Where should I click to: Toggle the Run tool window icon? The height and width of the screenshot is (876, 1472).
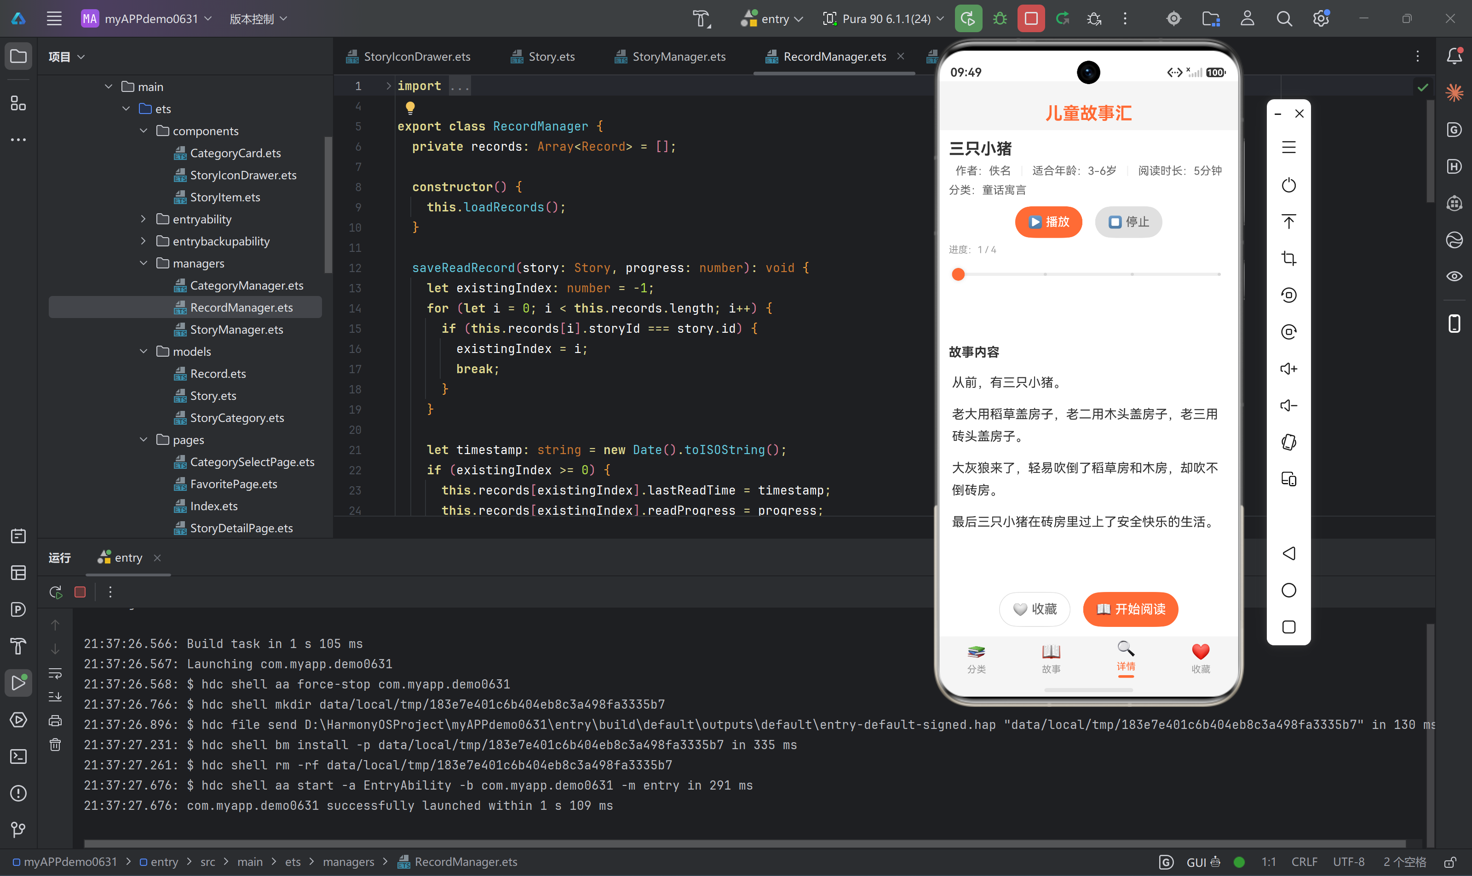point(18,683)
